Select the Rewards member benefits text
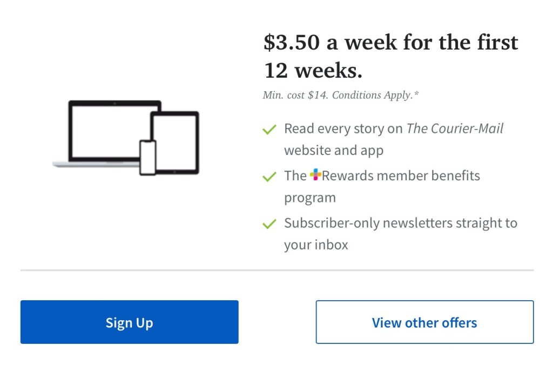Screen dimensions: 553x372 (401, 175)
